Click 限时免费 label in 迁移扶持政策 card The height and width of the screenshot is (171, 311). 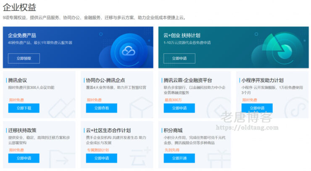coord(16,150)
